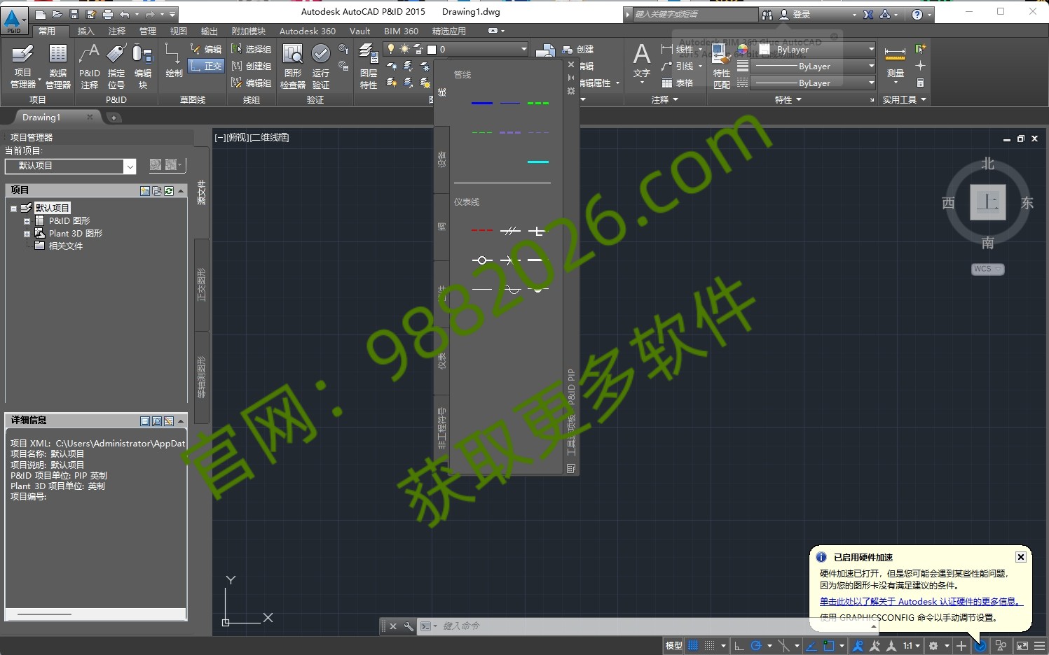
Task: Select the cyan pipe line in palette
Action: [538, 162]
